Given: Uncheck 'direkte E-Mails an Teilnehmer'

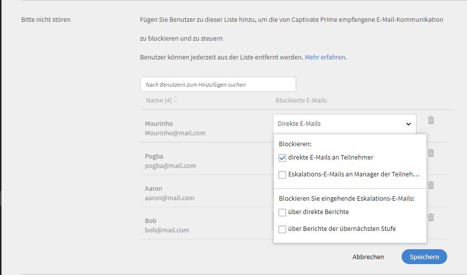Looking at the screenshot, I should tap(282, 158).
